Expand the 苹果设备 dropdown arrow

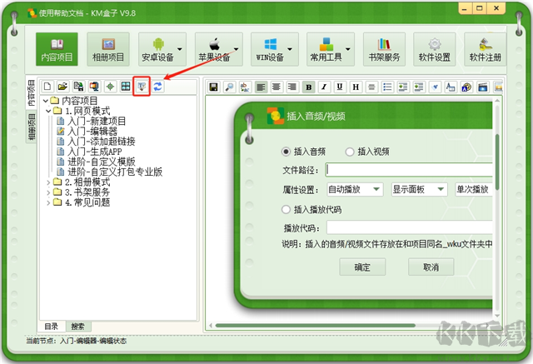tap(237, 49)
